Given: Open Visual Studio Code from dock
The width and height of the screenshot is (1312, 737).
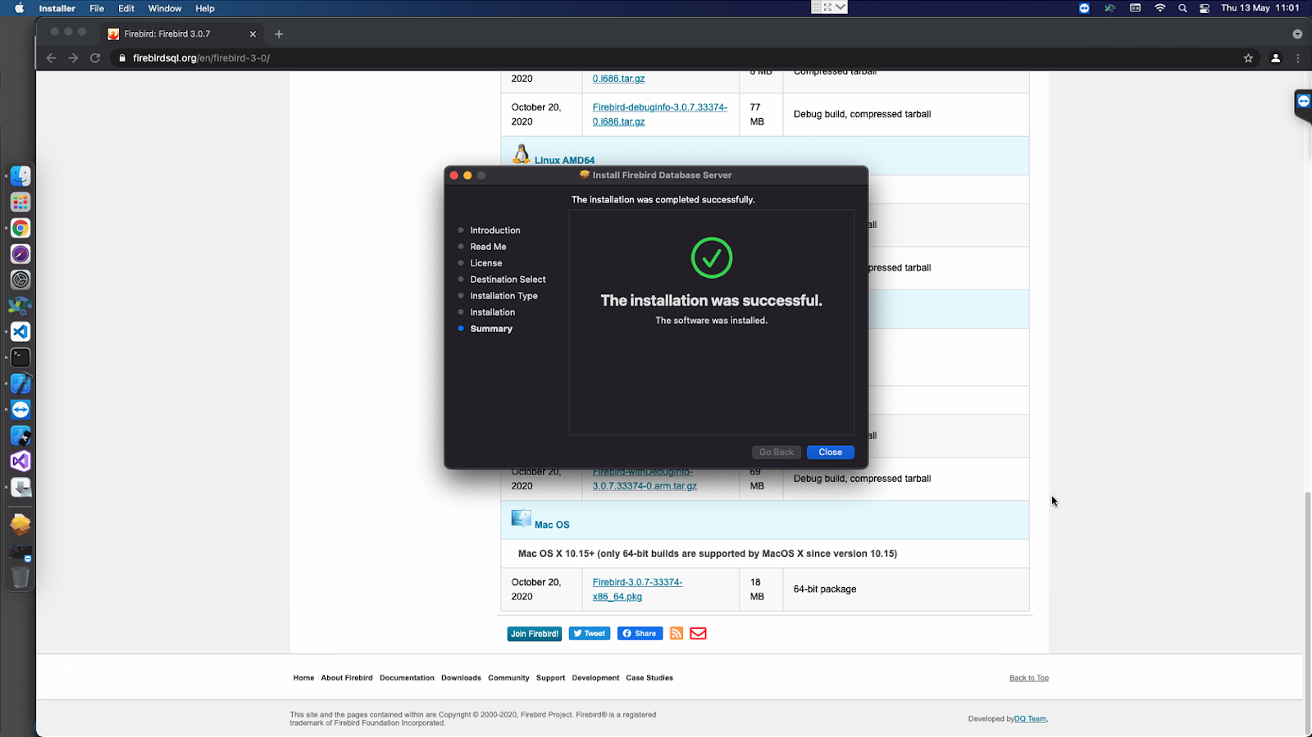Looking at the screenshot, I should pyautogui.click(x=20, y=332).
